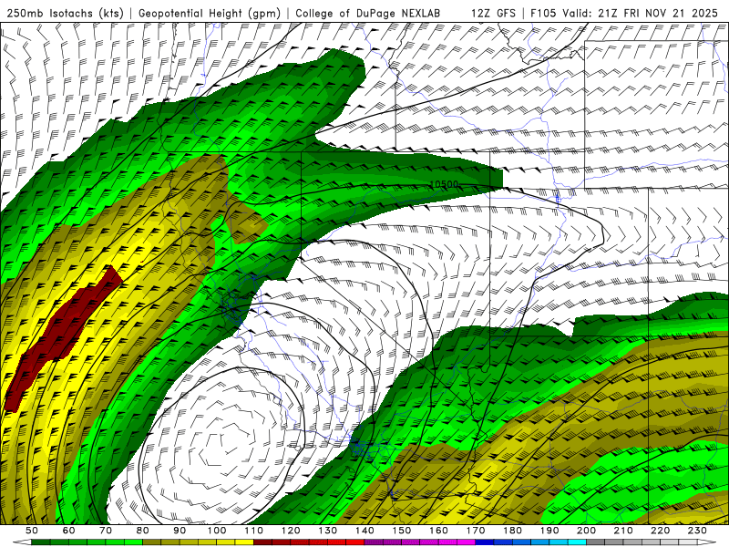Click the '50' color bar label
The image size is (729, 547).
click(32, 531)
